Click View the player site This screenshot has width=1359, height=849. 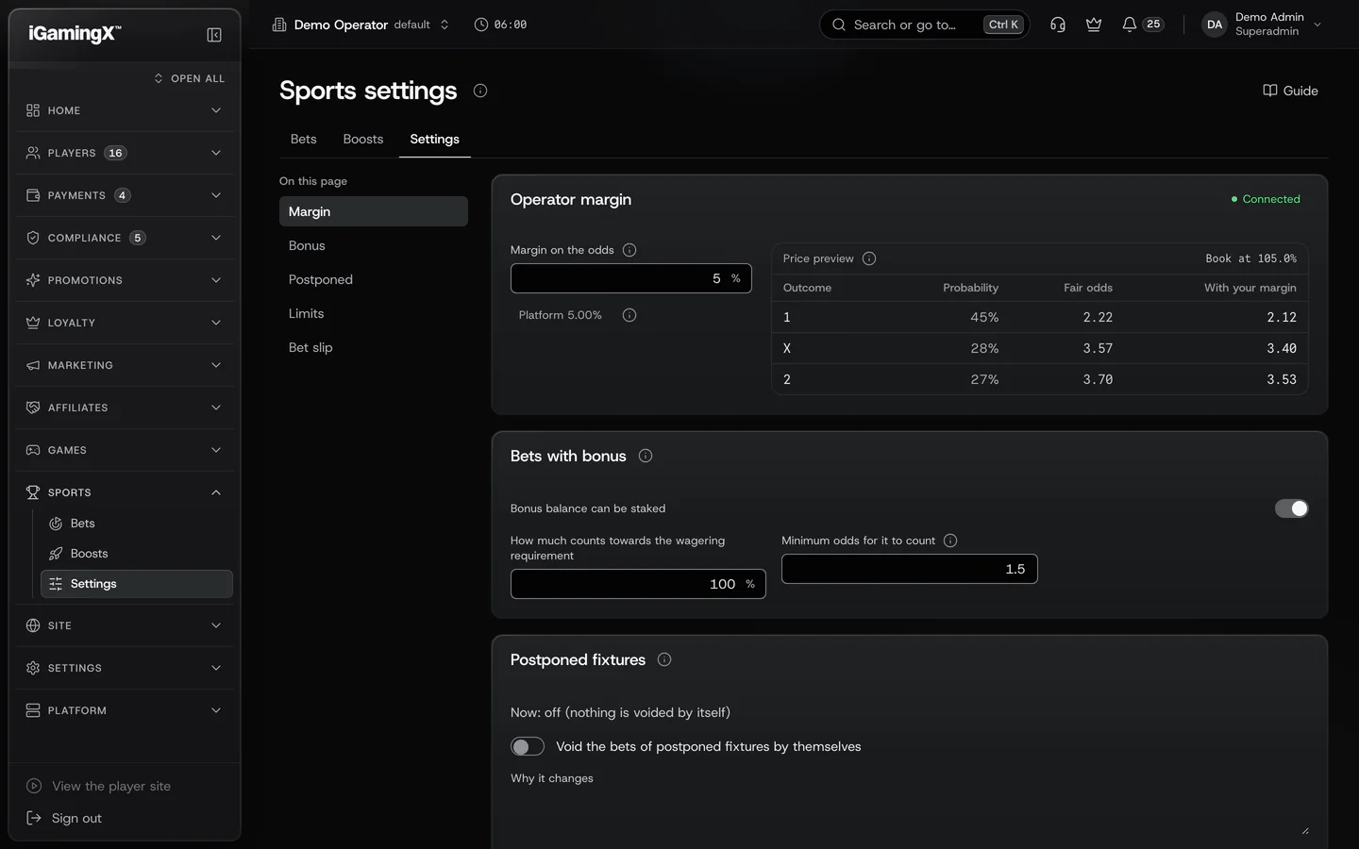[111, 786]
